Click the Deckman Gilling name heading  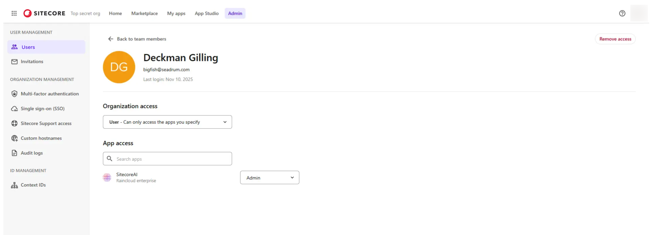(x=181, y=58)
